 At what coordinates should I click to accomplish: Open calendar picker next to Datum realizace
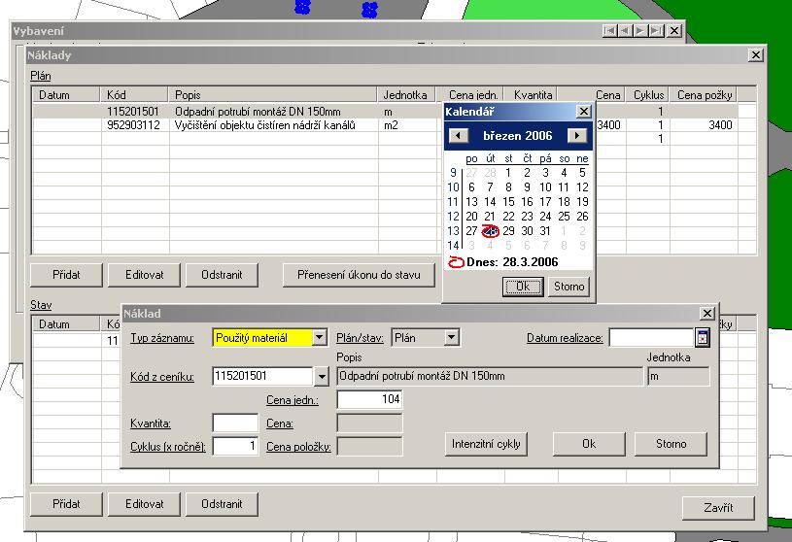pos(702,338)
